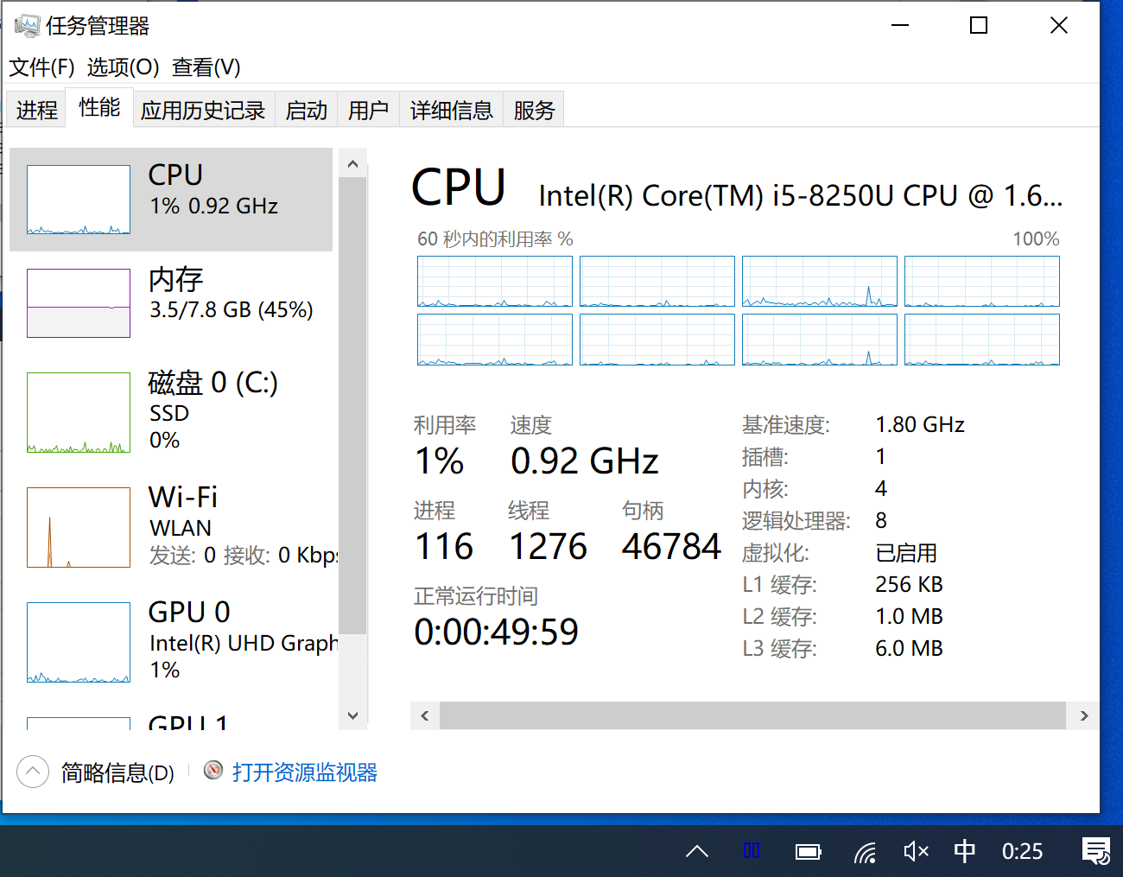Screen dimensions: 1123x877
Task: Switch to the 进程 tab
Action: [x=36, y=111]
